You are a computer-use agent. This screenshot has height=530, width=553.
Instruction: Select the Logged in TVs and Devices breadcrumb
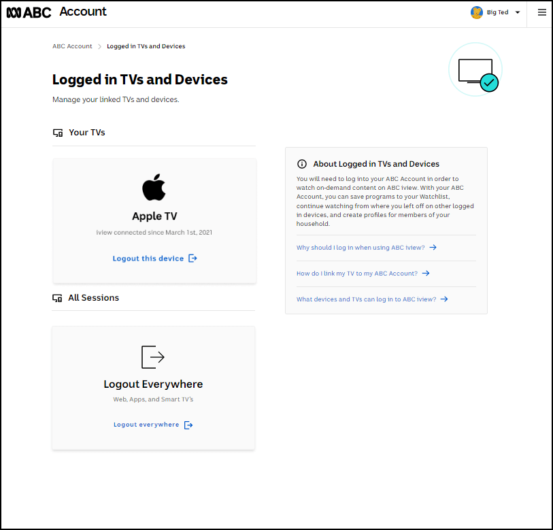[145, 46]
